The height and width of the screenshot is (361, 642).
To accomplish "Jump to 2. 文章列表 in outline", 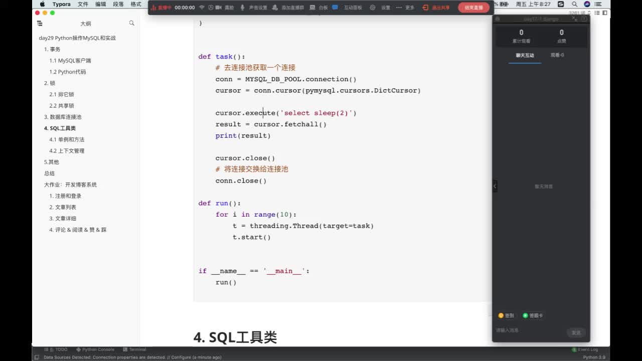I will pos(63,207).
